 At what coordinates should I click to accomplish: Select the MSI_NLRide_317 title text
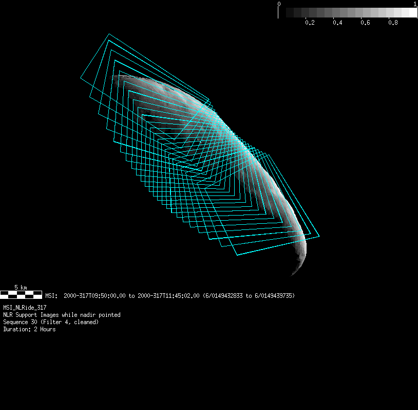(x=25, y=308)
